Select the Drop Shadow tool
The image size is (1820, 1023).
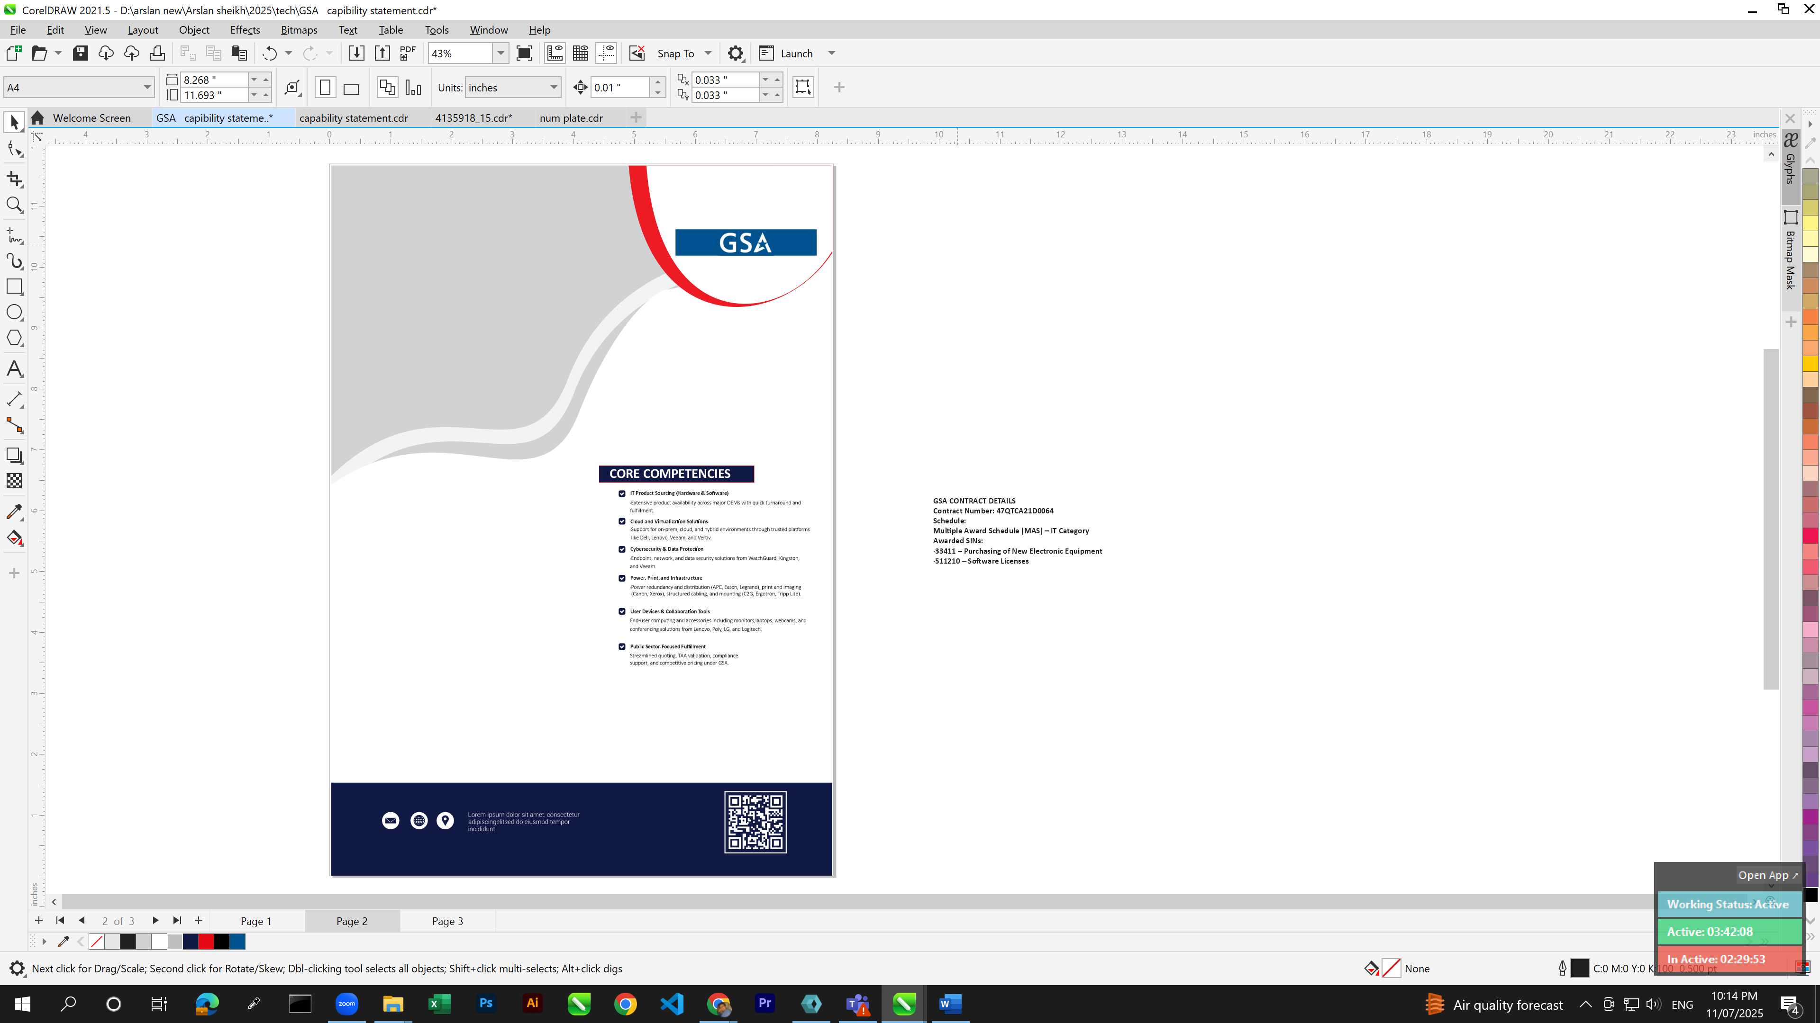pos(14,455)
